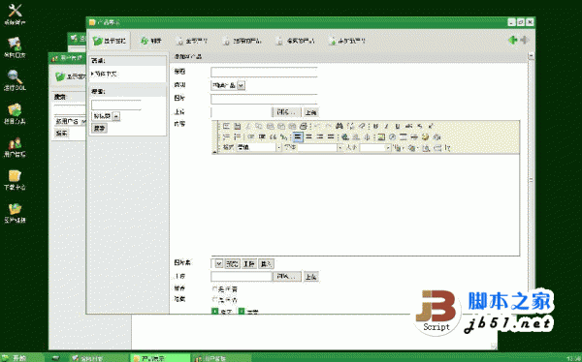Screen dimensions: 582x362
Task: Tick the 是否 checkbox in the 推荐 row
Action: pyautogui.click(x=214, y=288)
